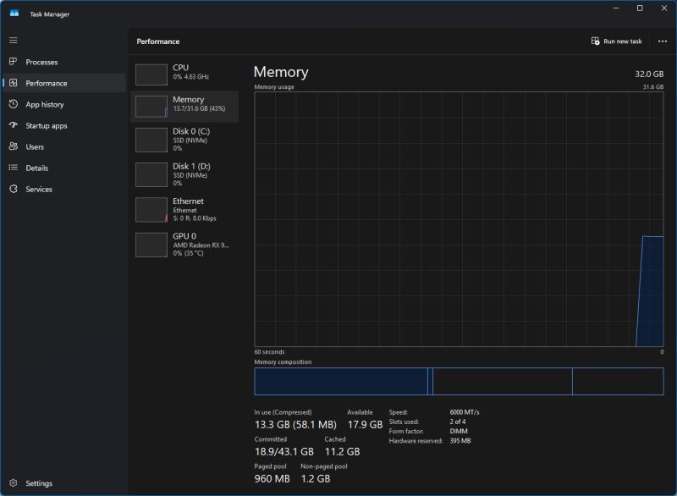
Task: Click the Hardware reserved 395 MB value
Action: 460,441
